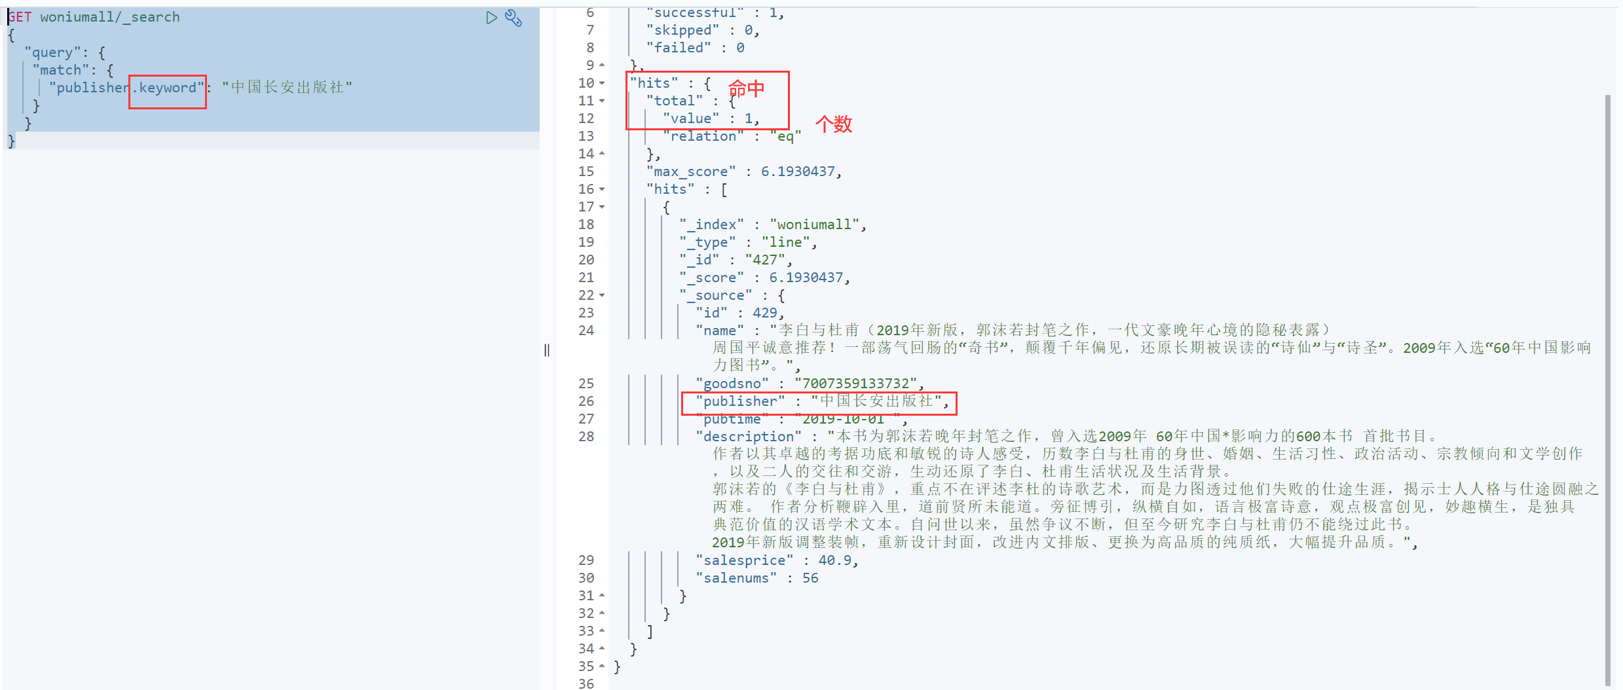
Task: Fold the "_source" object at line 22
Action: pyautogui.click(x=602, y=295)
